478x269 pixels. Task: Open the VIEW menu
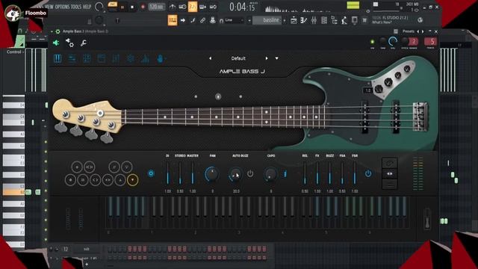tap(49, 7)
